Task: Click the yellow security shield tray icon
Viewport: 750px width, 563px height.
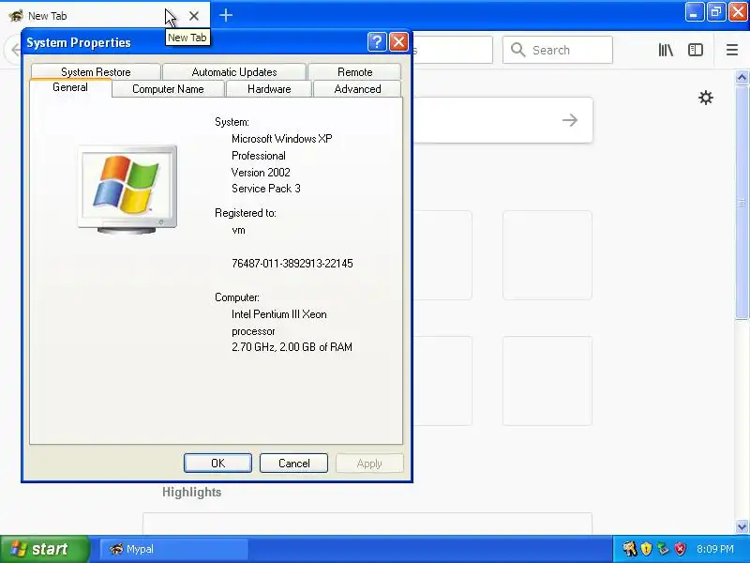Action: [x=646, y=549]
